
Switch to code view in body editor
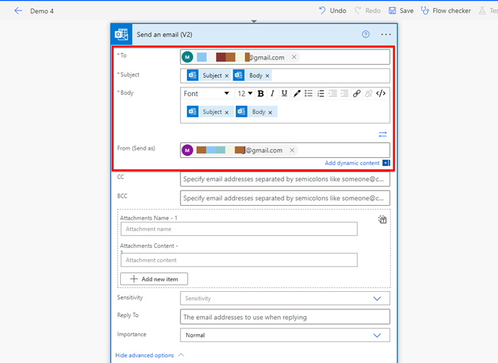pyautogui.click(x=381, y=93)
